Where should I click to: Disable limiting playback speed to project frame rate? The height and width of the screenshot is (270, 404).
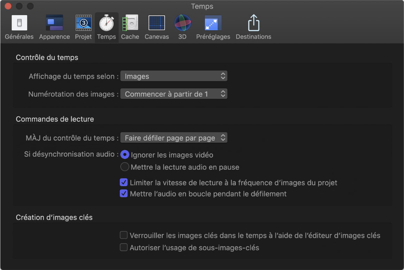tap(124, 182)
